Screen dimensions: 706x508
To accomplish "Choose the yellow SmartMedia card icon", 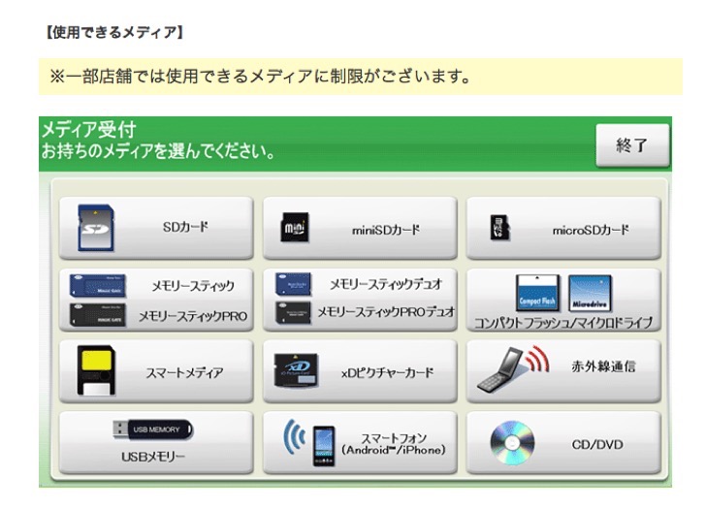I will coord(95,370).
